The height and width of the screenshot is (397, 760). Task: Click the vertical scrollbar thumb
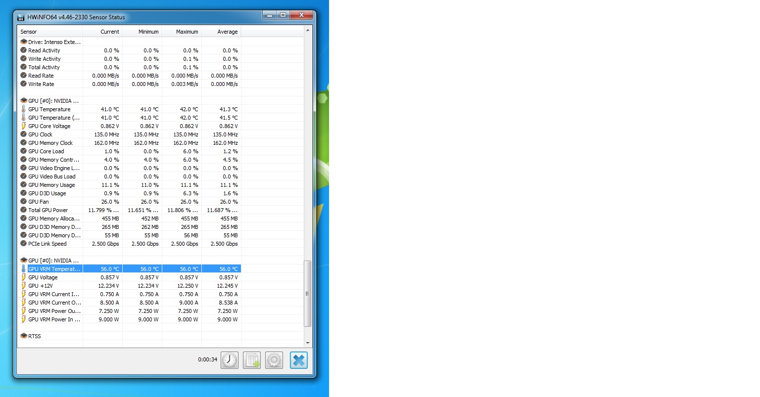[308, 294]
